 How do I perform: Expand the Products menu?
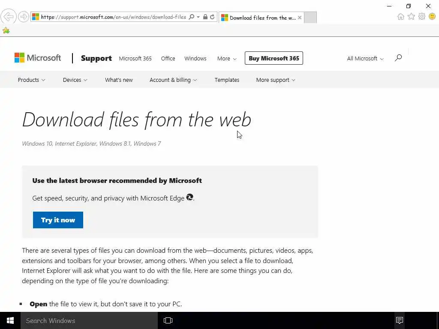point(31,80)
